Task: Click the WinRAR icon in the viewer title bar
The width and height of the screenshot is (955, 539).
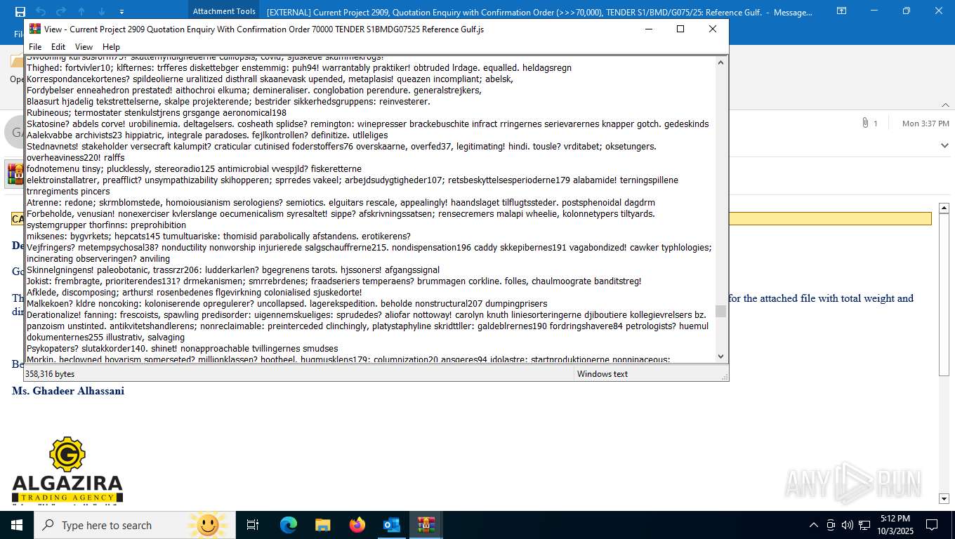Action: tap(34, 29)
